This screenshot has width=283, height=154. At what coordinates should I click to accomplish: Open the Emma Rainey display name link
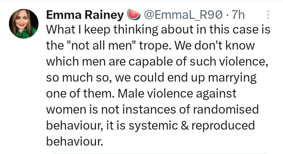[85, 15]
